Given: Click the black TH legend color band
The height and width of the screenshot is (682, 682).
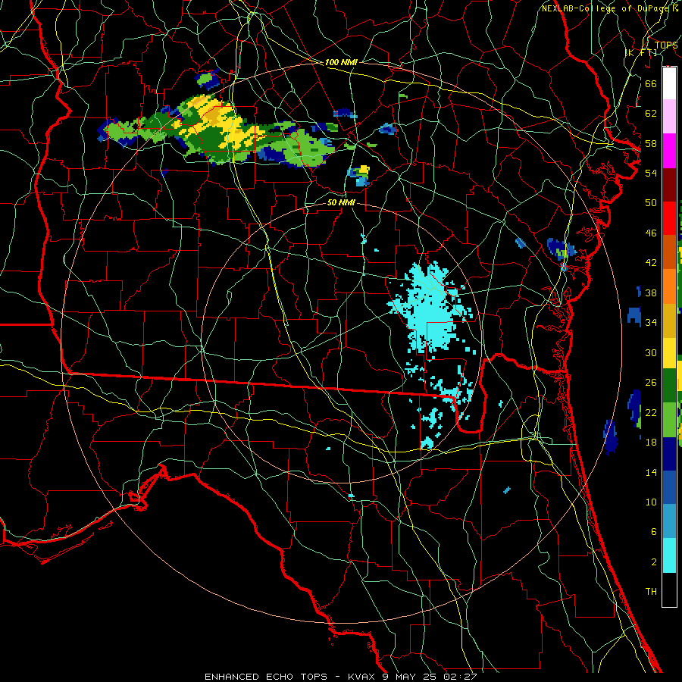Looking at the screenshot, I should 669,590.
